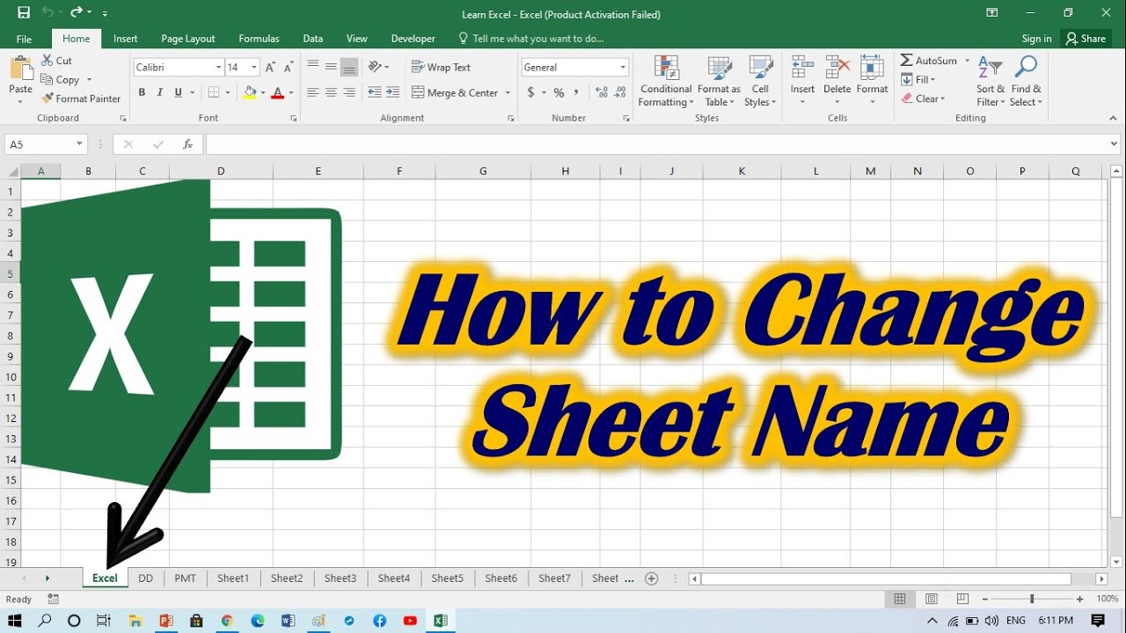Align text to the left
Screen dimensions: 1126x633
[312, 92]
